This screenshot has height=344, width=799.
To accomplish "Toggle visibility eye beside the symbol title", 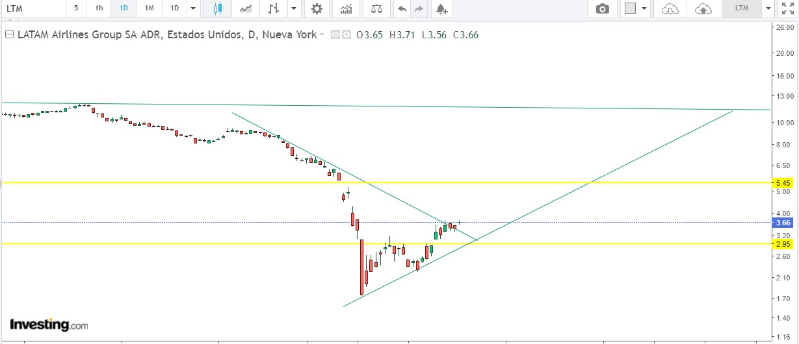I will click(x=335, y=35).
